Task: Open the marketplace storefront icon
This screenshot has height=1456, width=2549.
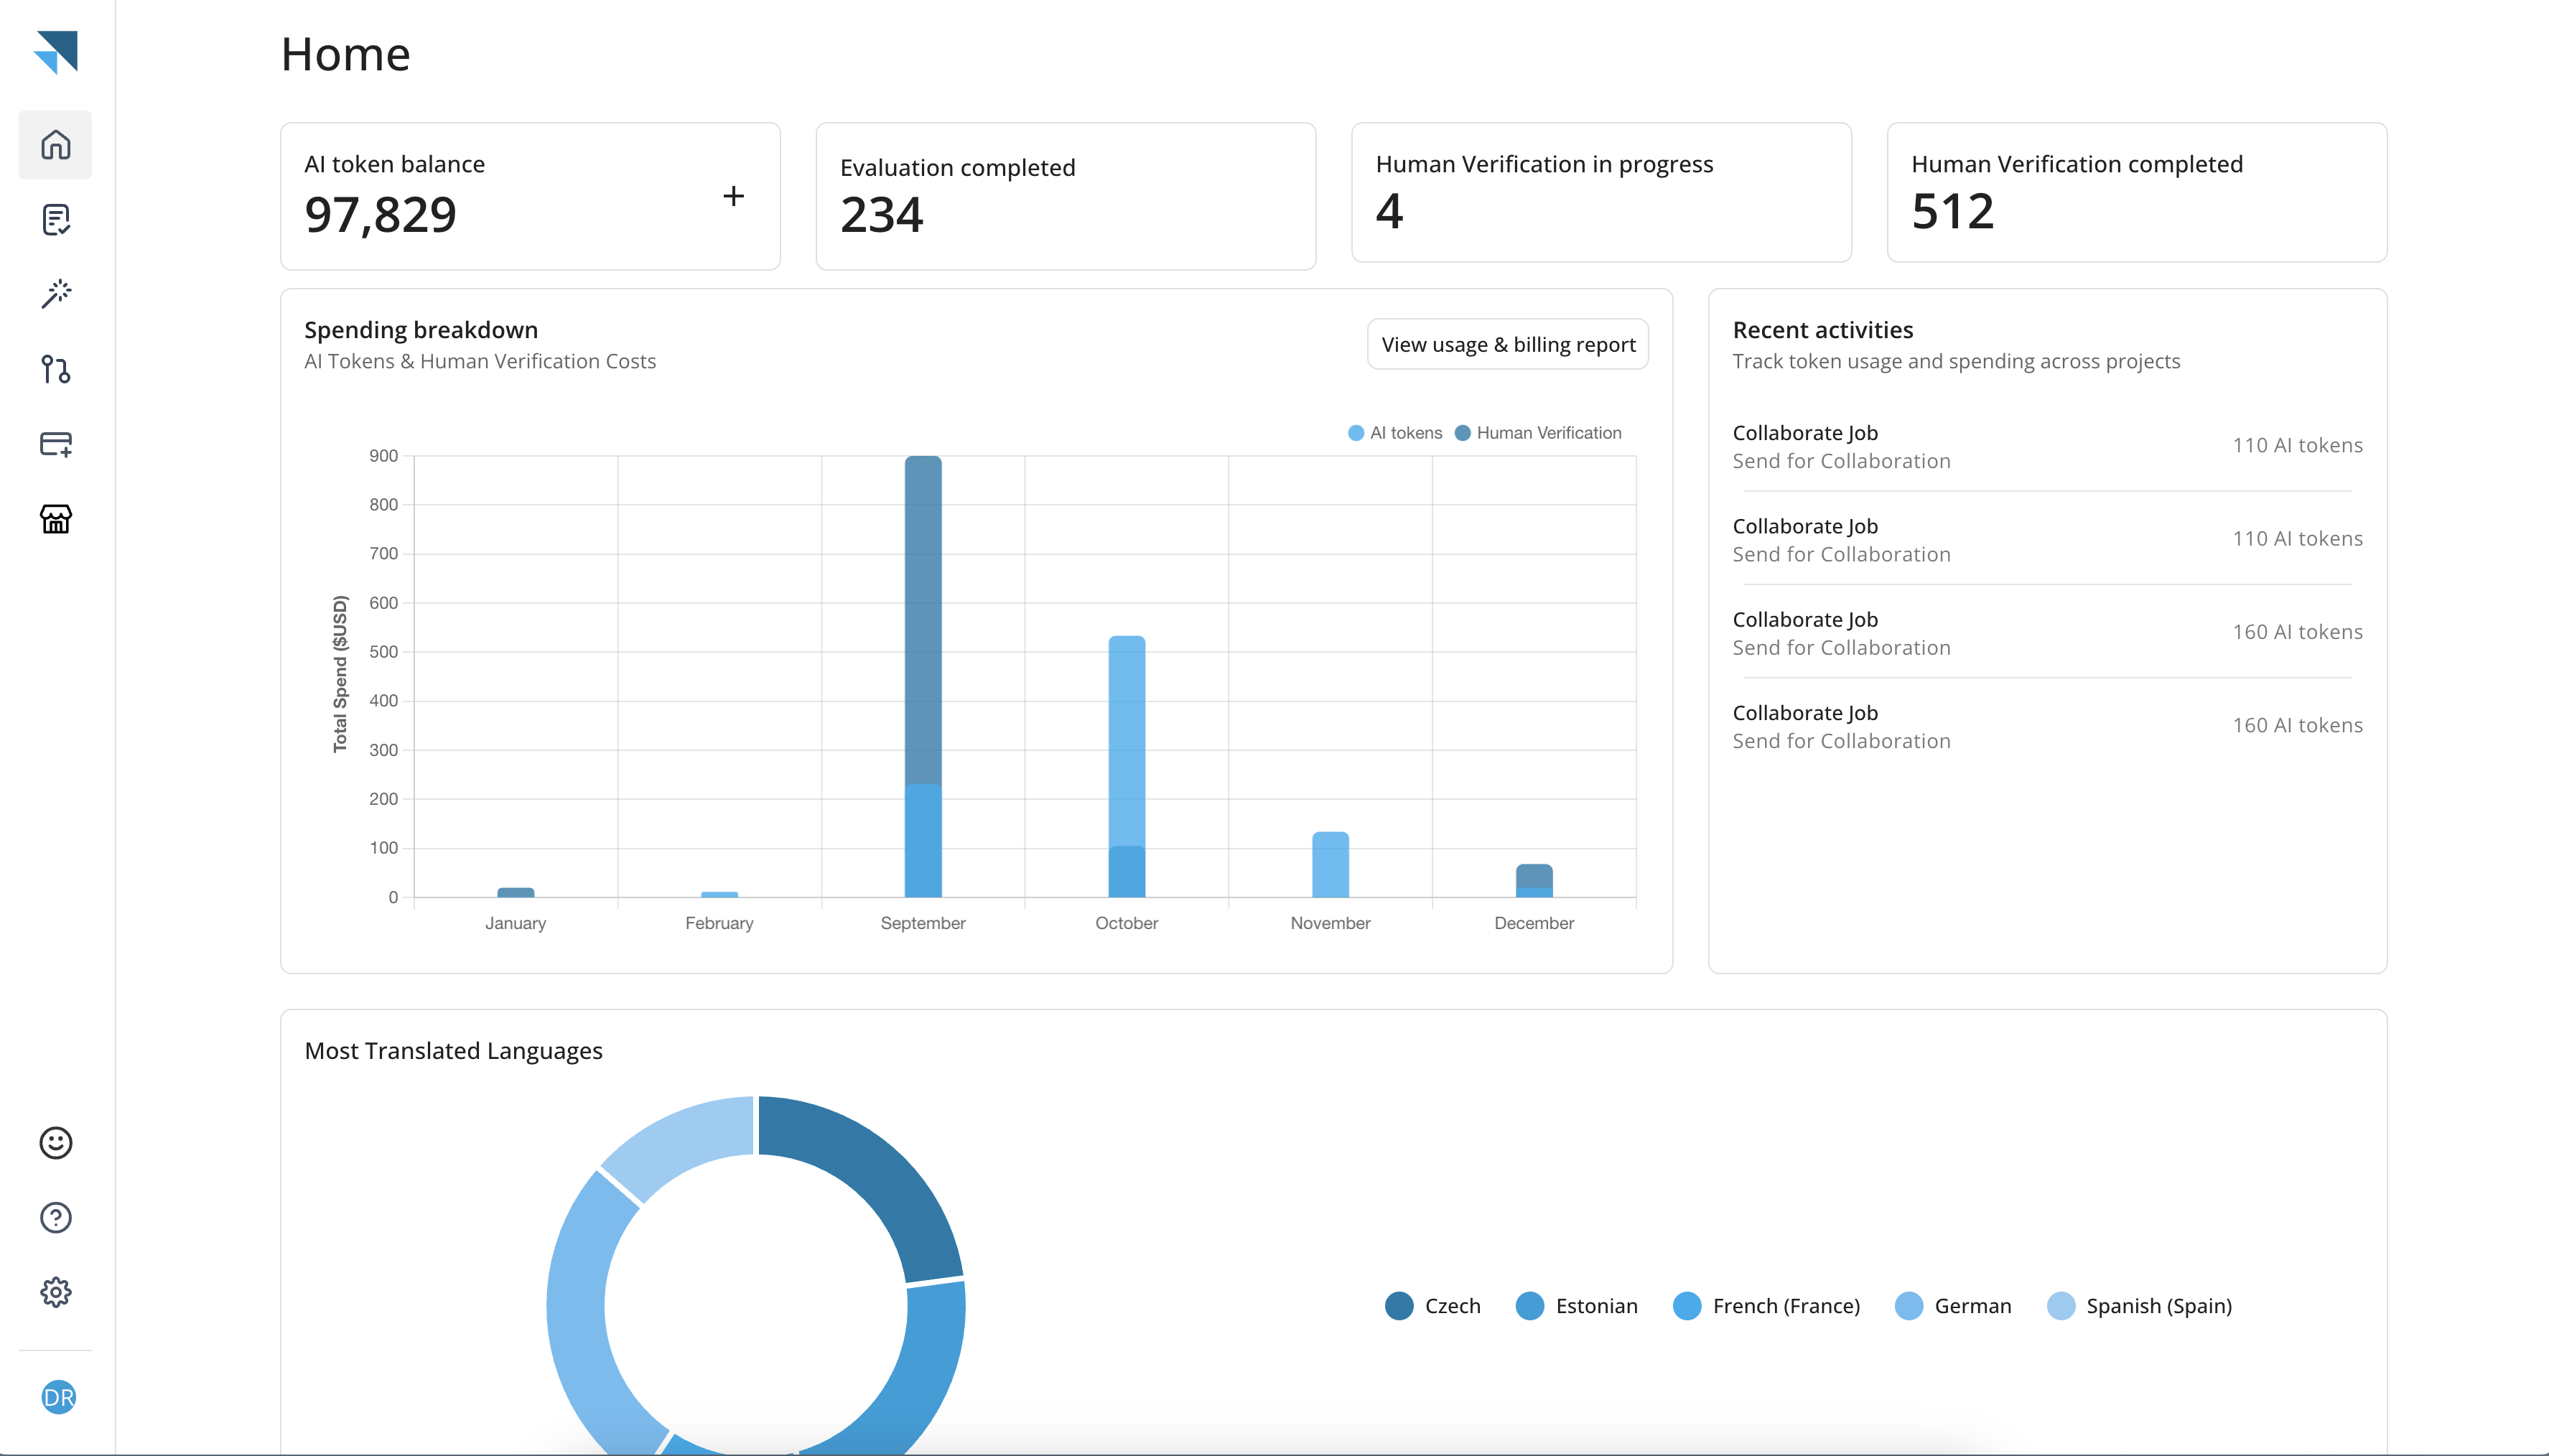Action: point(56,519)
